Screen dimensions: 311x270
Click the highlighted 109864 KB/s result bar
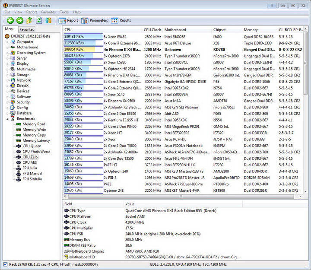pyautogui.click(x=83, y=49)
